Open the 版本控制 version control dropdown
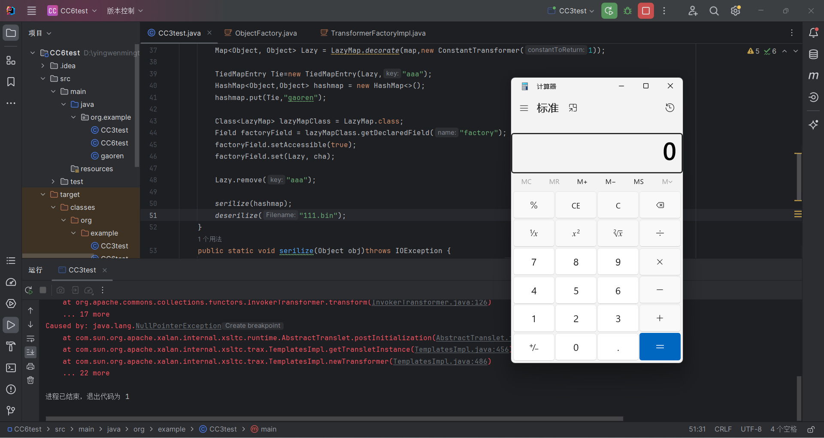 click(x=125, y=11)
